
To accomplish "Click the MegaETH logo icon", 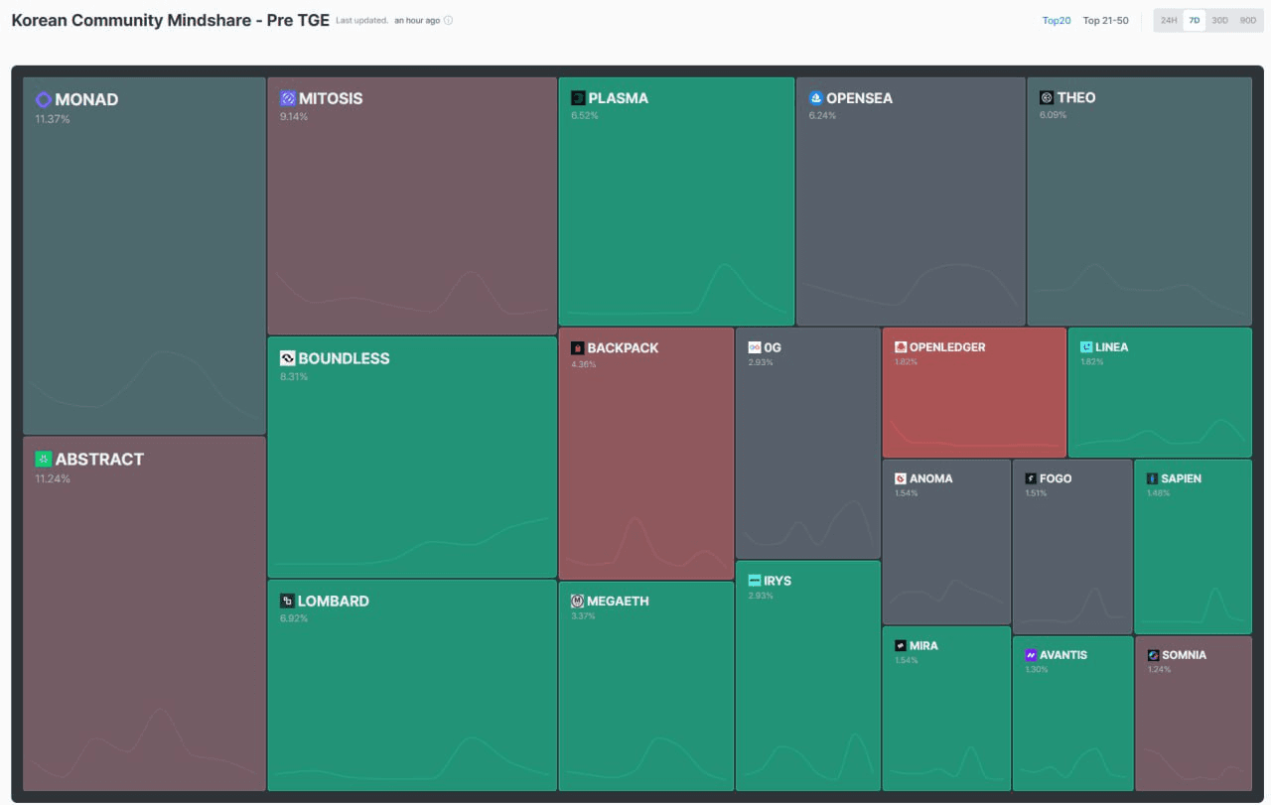I will (577, 601).
